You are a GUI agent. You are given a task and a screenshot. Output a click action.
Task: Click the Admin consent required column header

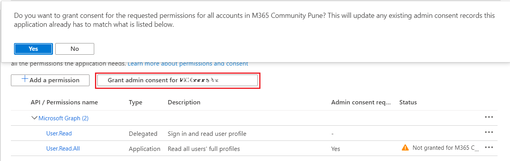(x=361, y=102)
